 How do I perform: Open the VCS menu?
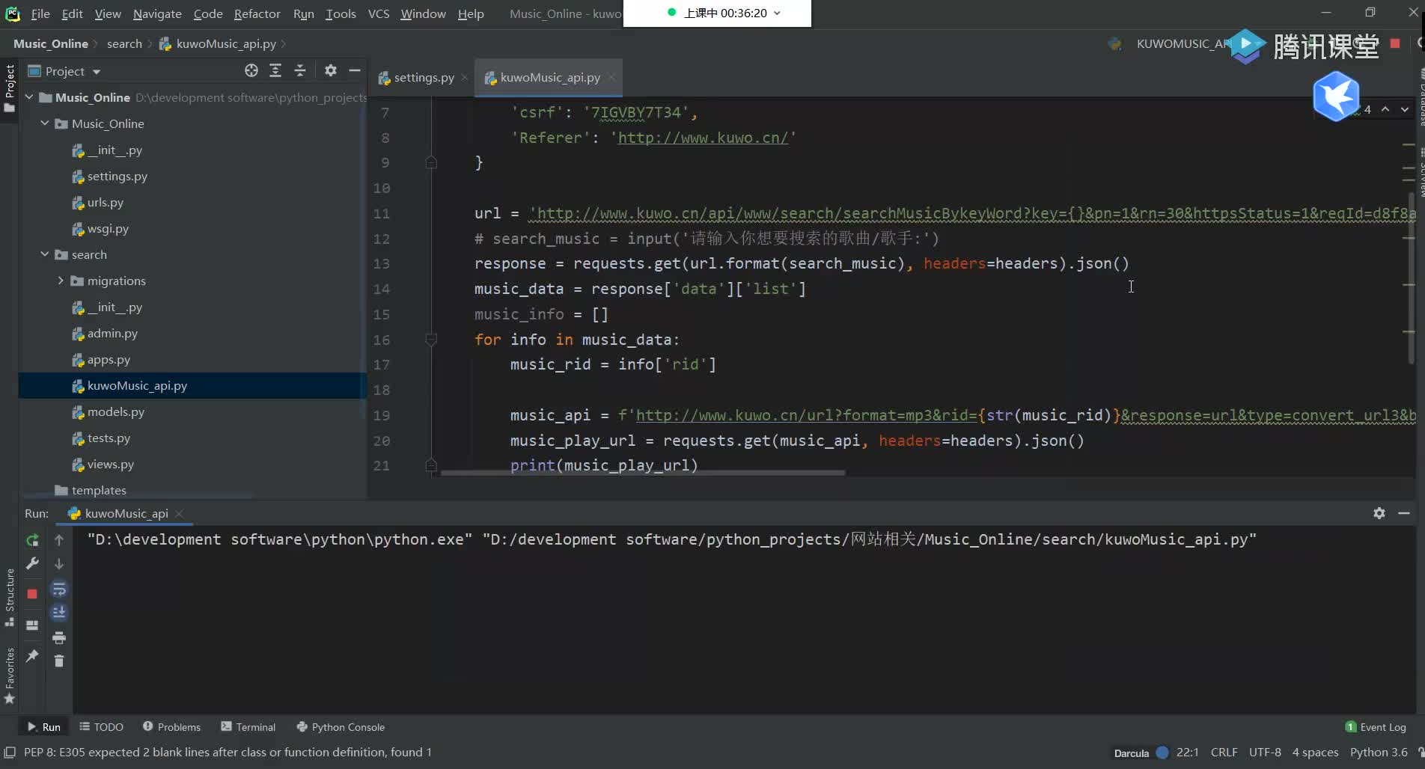379,13
